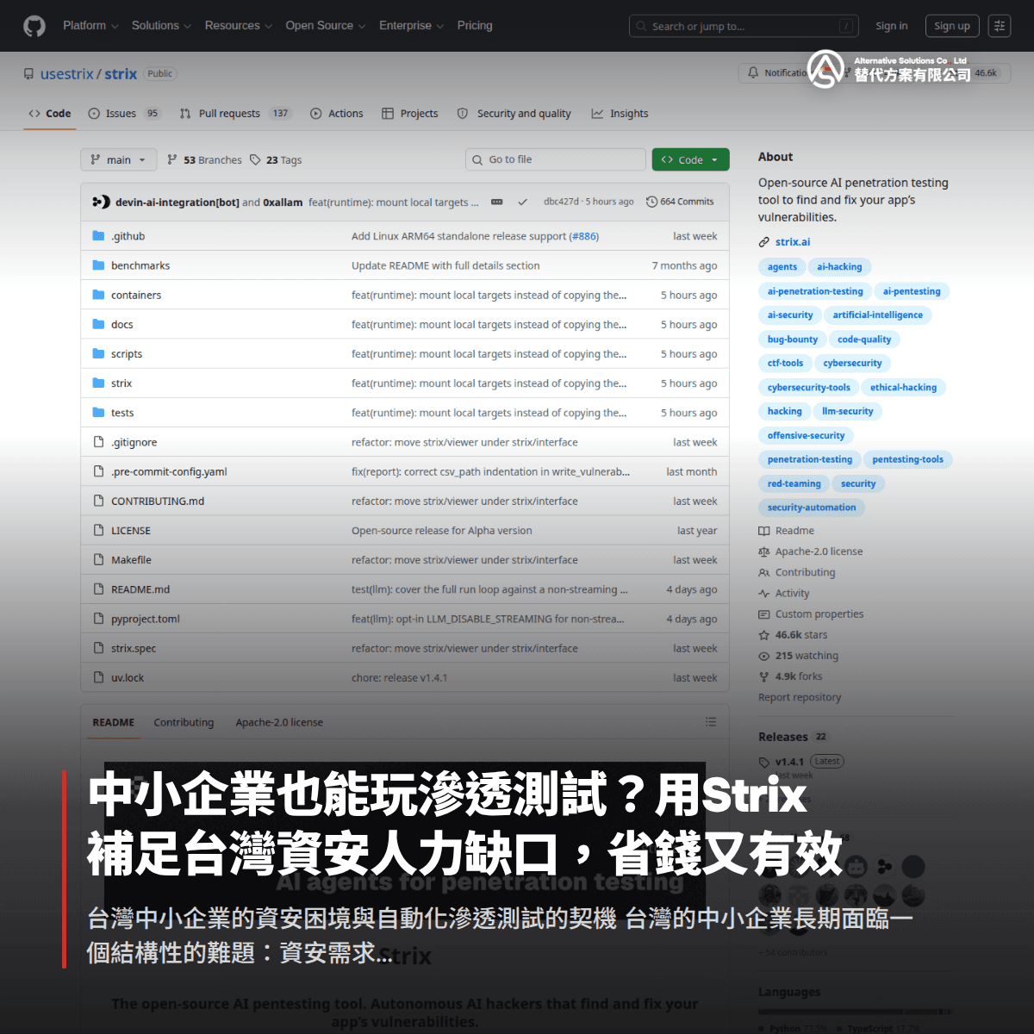Click the cybersecurity topic tag
This screenshot has width=1034, height=1034.
pos(853,364)
